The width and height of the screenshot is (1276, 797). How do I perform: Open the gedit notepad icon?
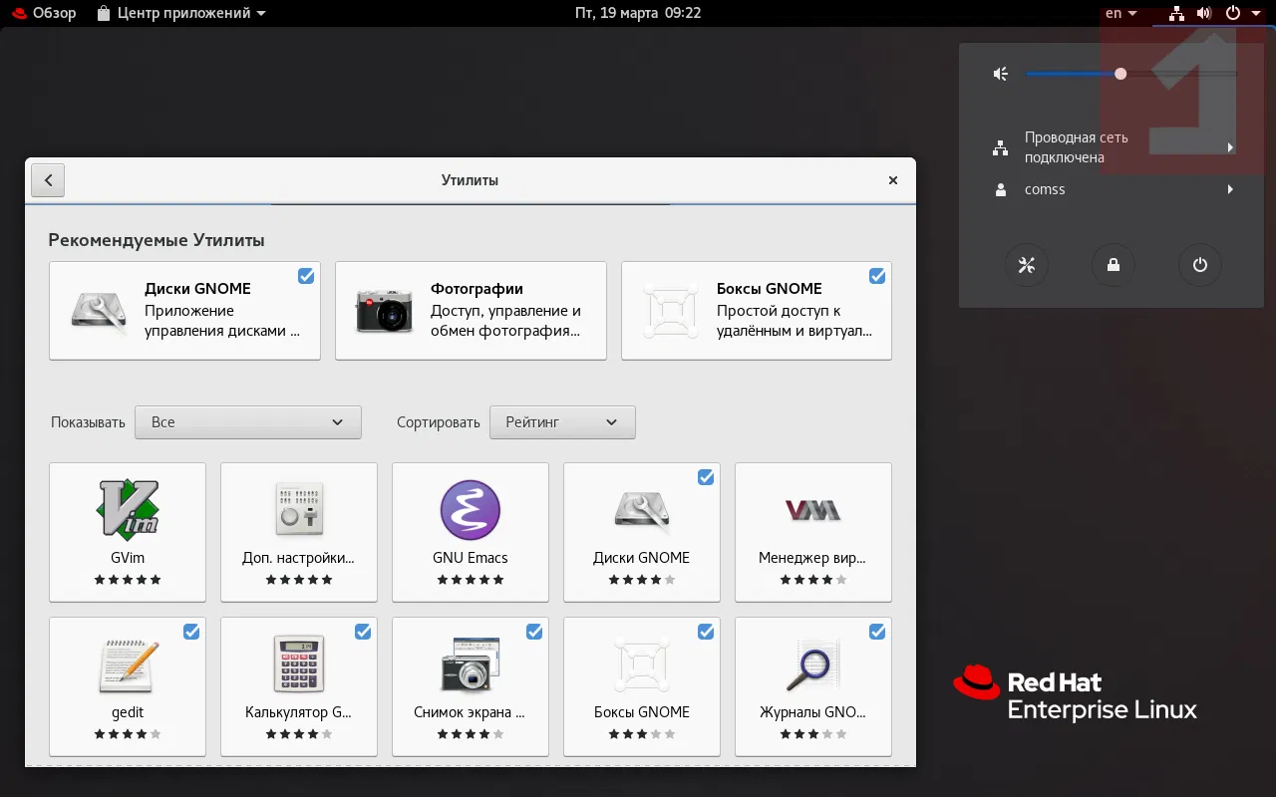click(128, 664)
